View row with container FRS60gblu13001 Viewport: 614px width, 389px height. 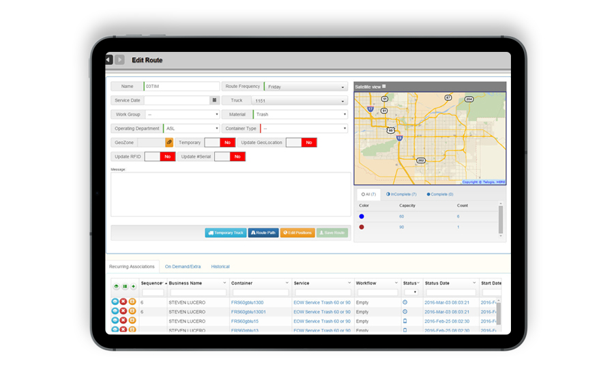[x=115, y=311]
